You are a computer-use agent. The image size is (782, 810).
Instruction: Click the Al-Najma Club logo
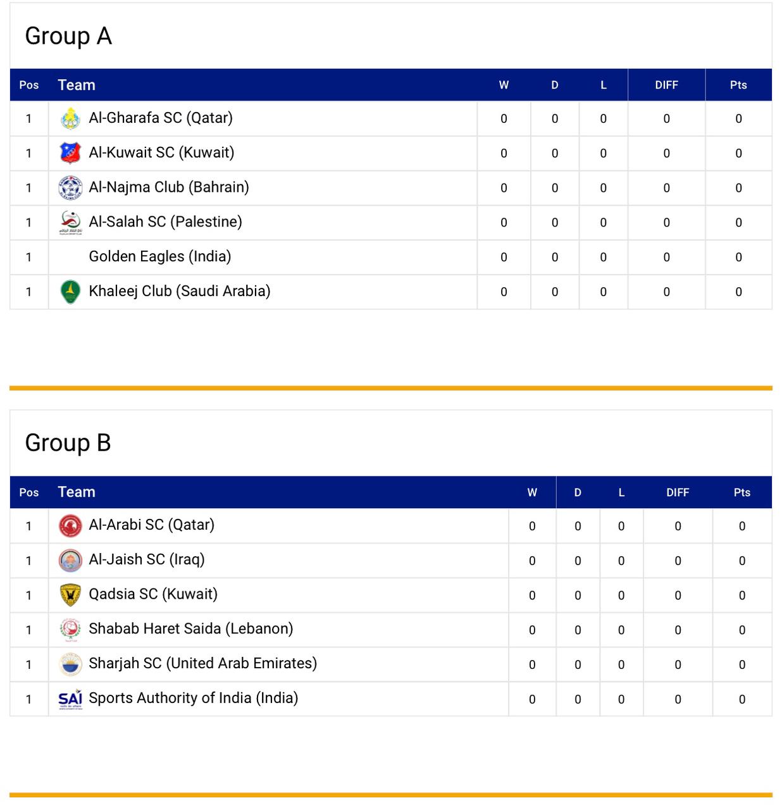70,188
